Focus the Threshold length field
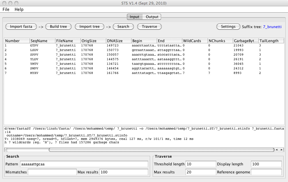This screenshot has height=182, width=288. pyautogui.click(x=201, y=164)
